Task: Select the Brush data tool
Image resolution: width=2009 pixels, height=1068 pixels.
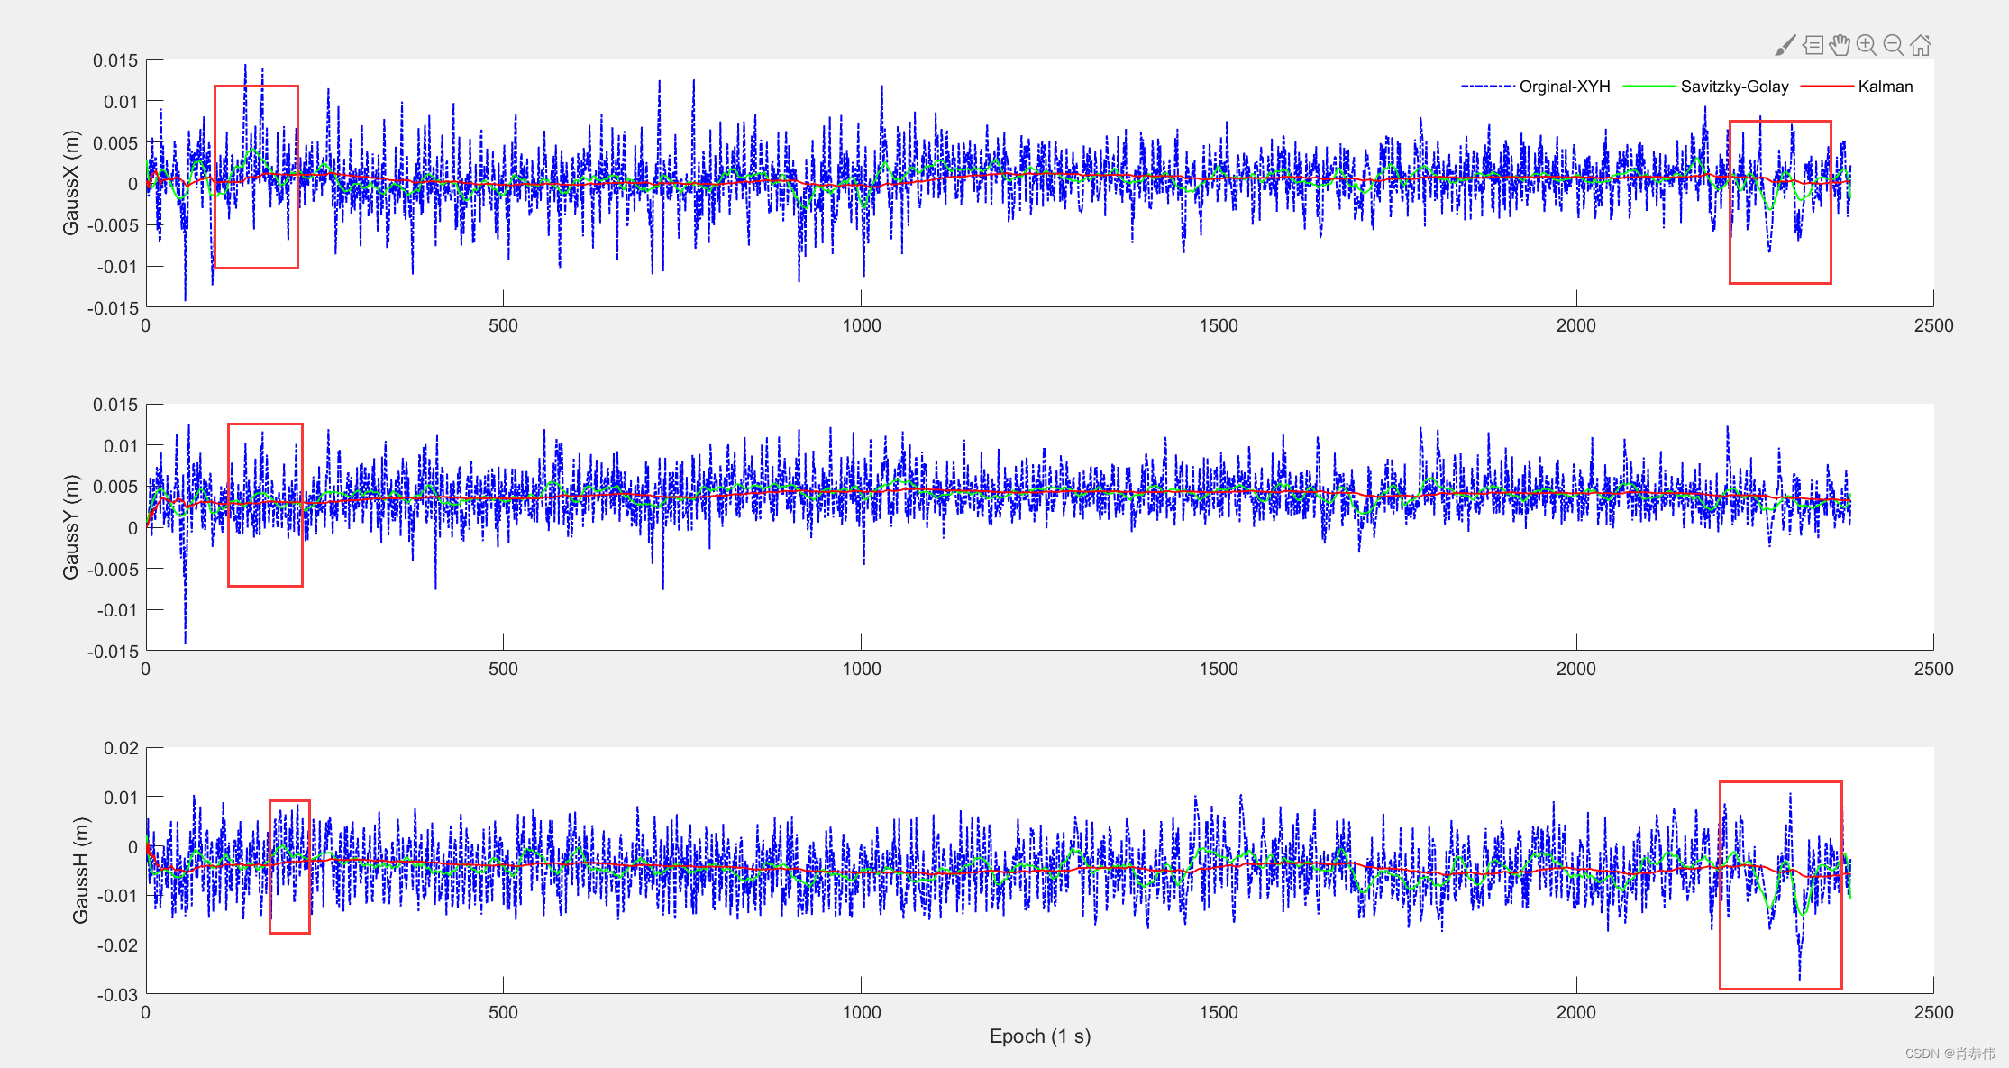Action: (1785, 45)
